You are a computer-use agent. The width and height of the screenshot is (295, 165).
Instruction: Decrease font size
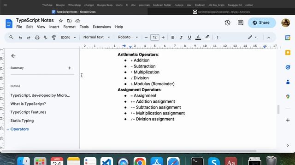pos(146,38)
